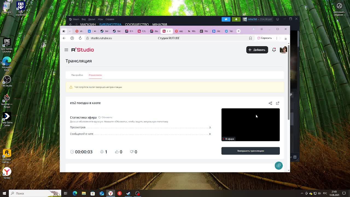Open the volume control in tray
This screenshot has height=197, width=350.
click(x=320, y=193)
